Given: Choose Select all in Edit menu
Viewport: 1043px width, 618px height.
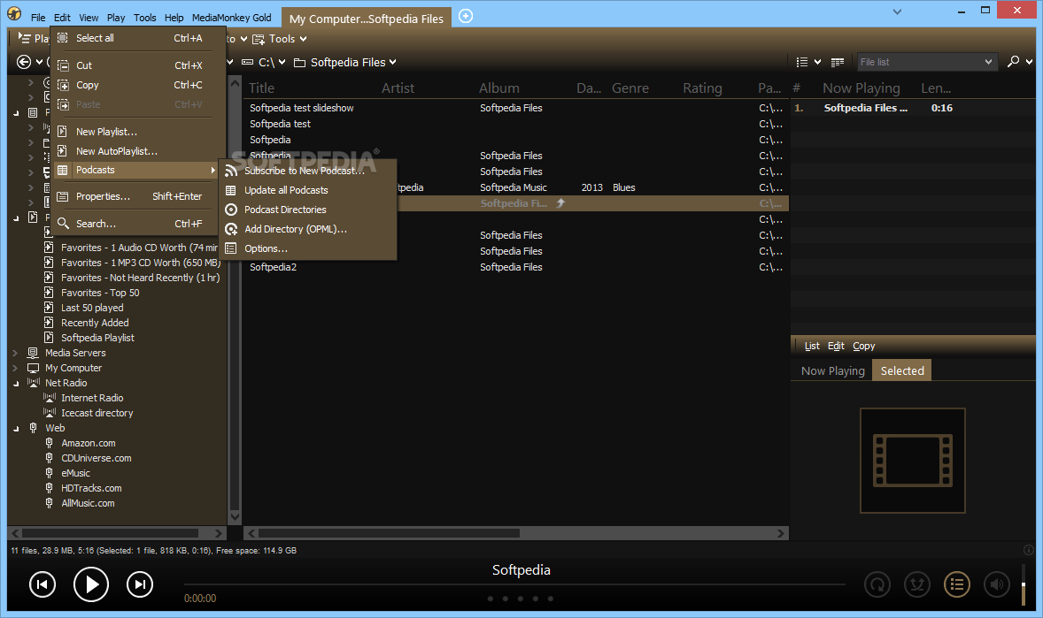Looking at the screenshot, I should [95, 39].
